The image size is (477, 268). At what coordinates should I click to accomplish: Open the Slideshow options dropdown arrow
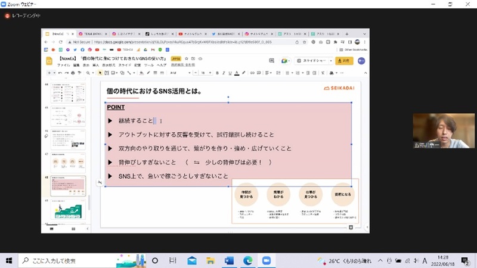pos(331,61)
